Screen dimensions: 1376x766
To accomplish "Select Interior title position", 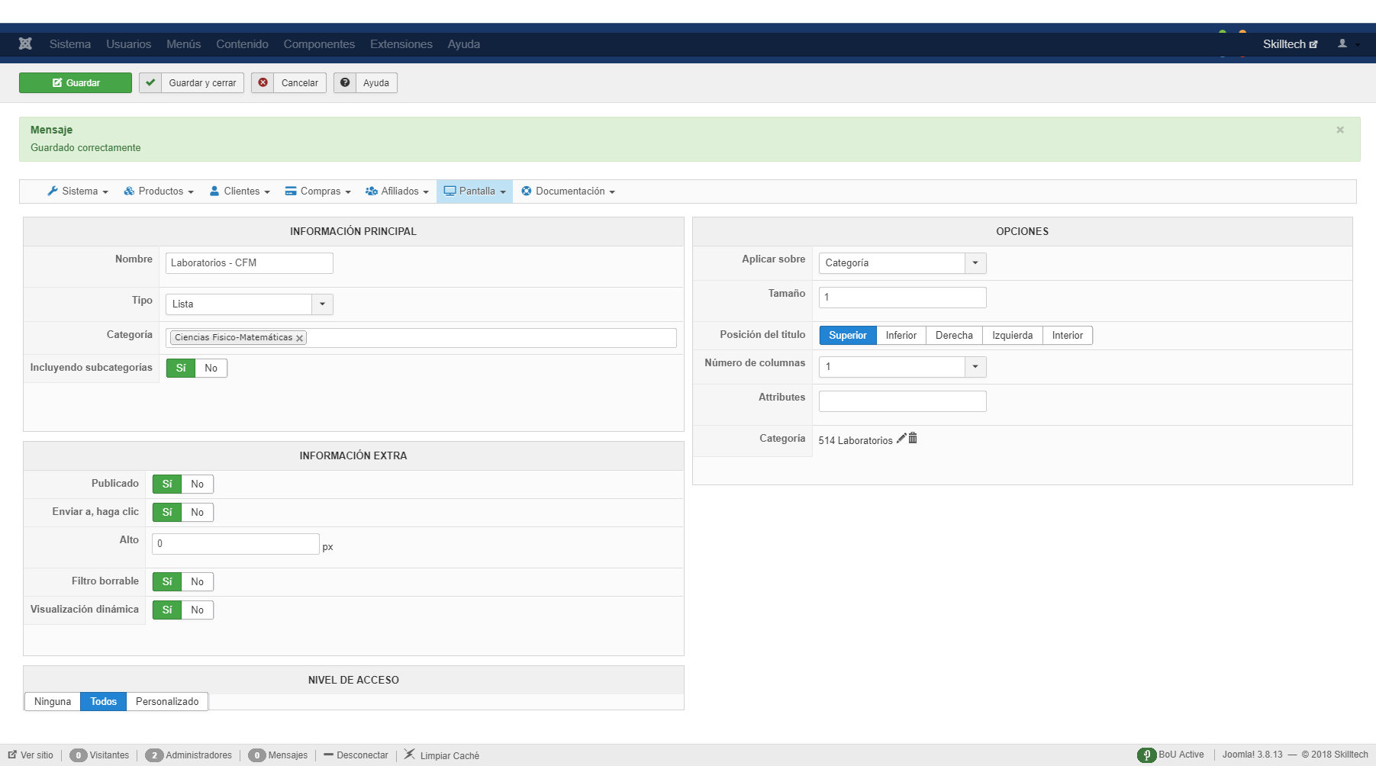I will (x=1068, y=335).
